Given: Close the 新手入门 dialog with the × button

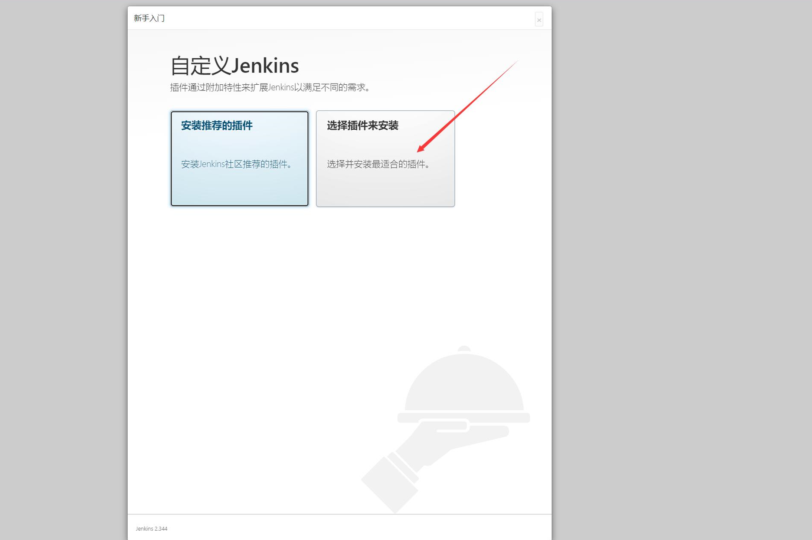Looking at the screenshot, I should tap(539, 20).
